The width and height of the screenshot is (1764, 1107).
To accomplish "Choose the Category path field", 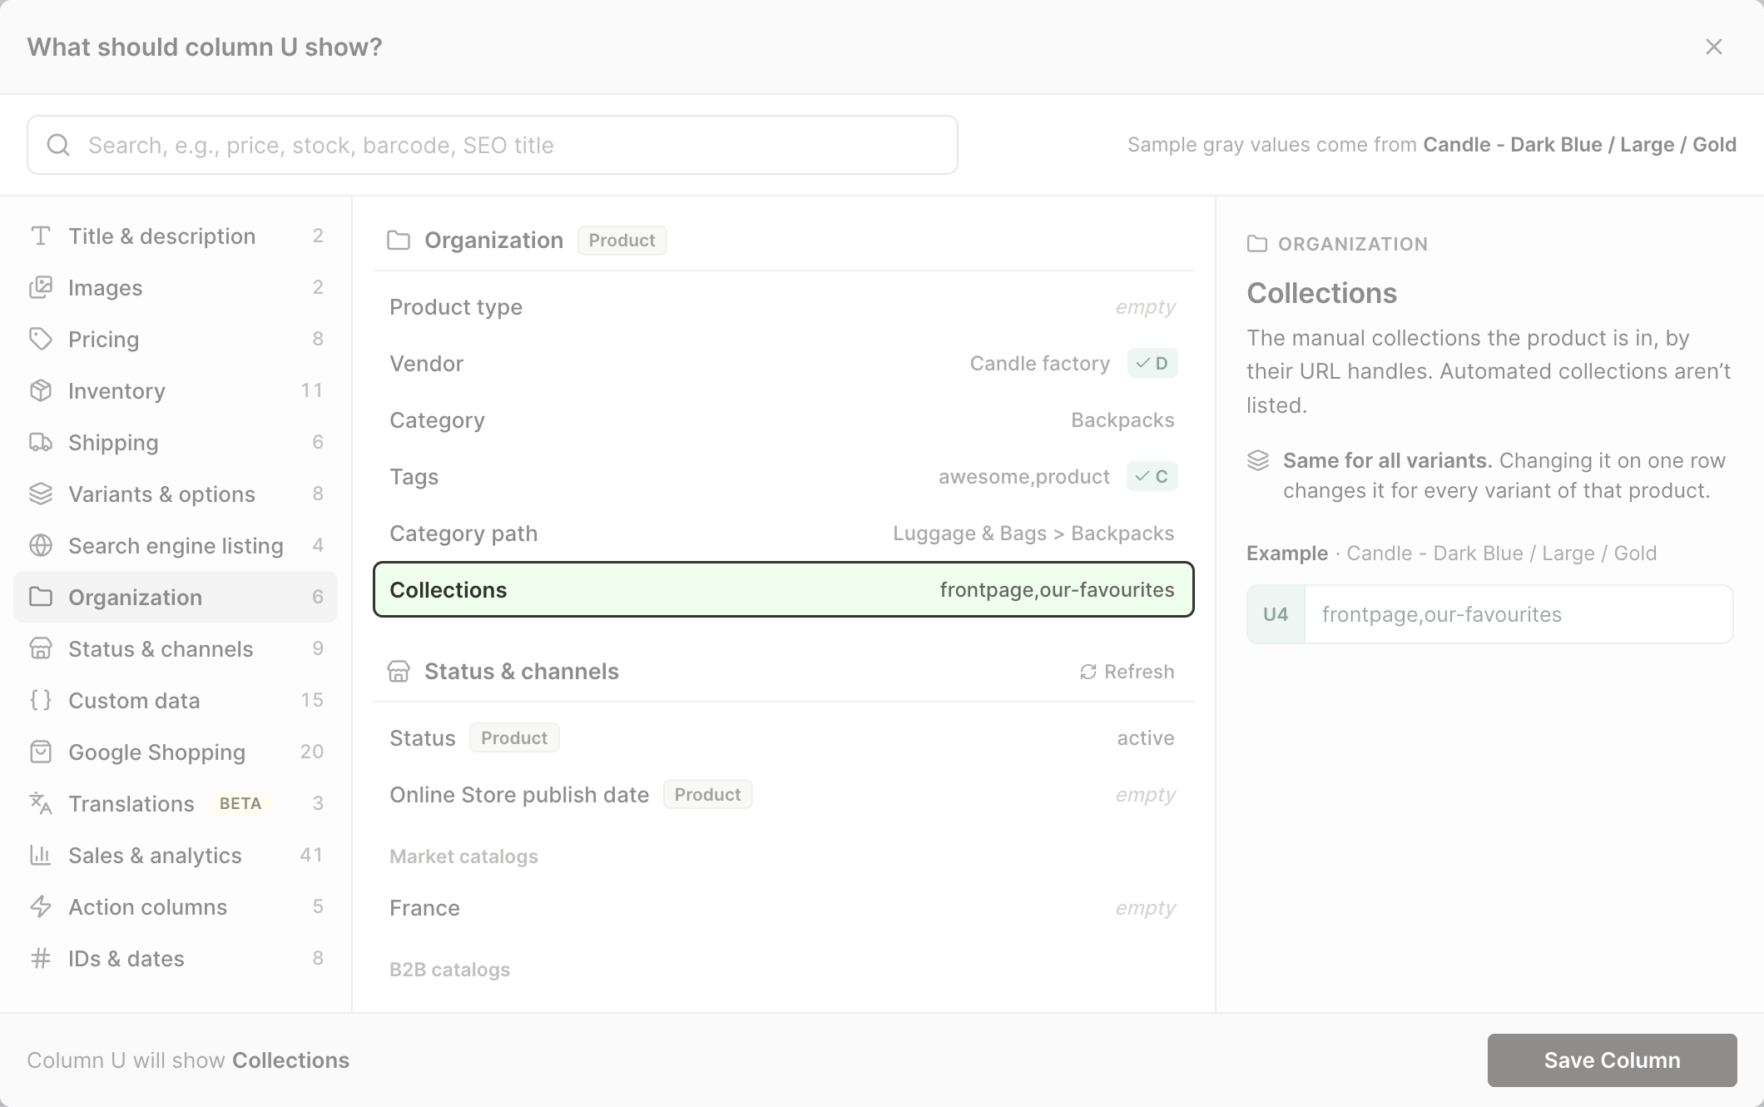I will [783, 534].
